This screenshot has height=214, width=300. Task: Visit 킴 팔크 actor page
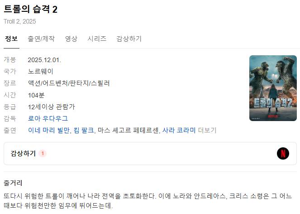84,131
